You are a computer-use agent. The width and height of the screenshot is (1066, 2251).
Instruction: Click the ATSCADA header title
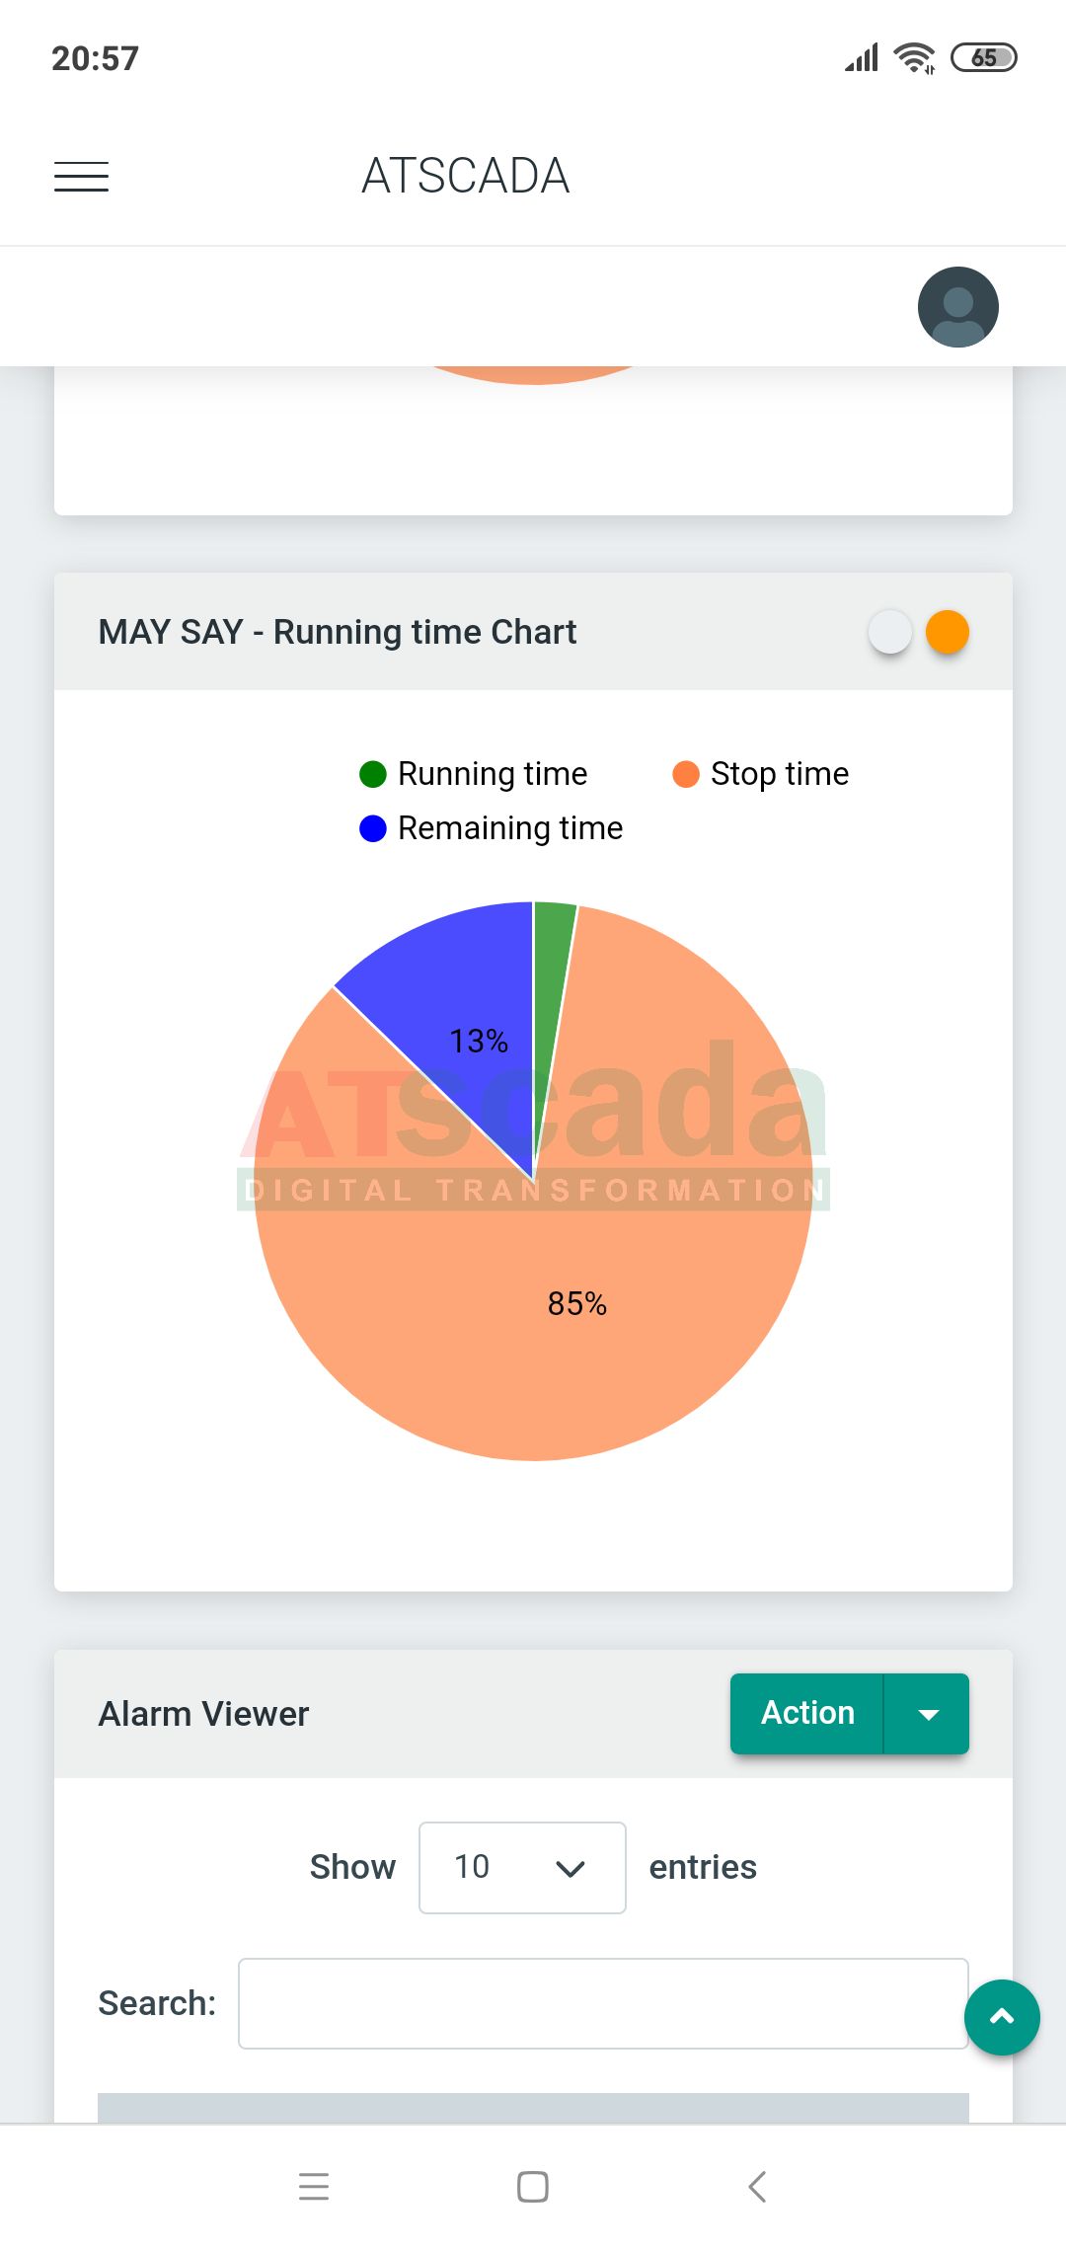coord(466,177)
